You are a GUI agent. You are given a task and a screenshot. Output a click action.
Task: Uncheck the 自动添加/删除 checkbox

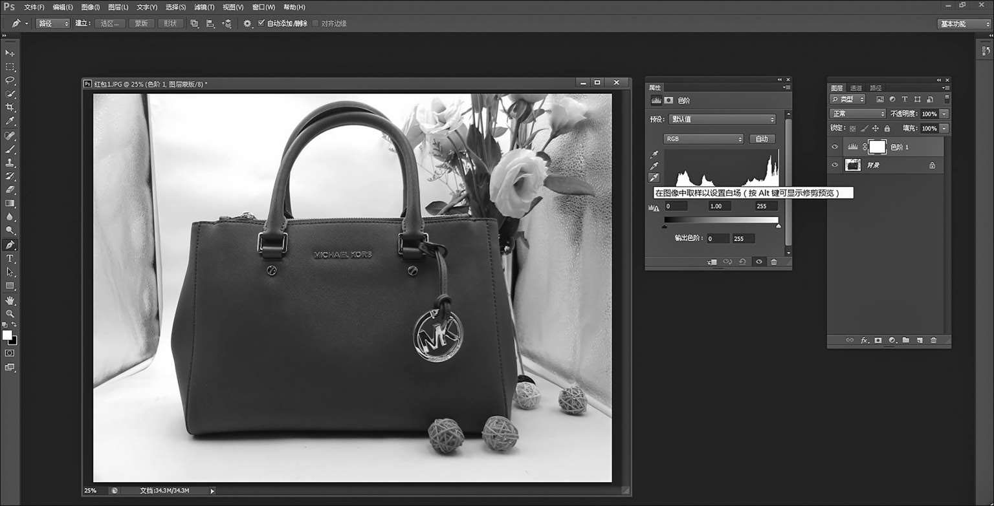pyautogui.click(x=261, y=23)
